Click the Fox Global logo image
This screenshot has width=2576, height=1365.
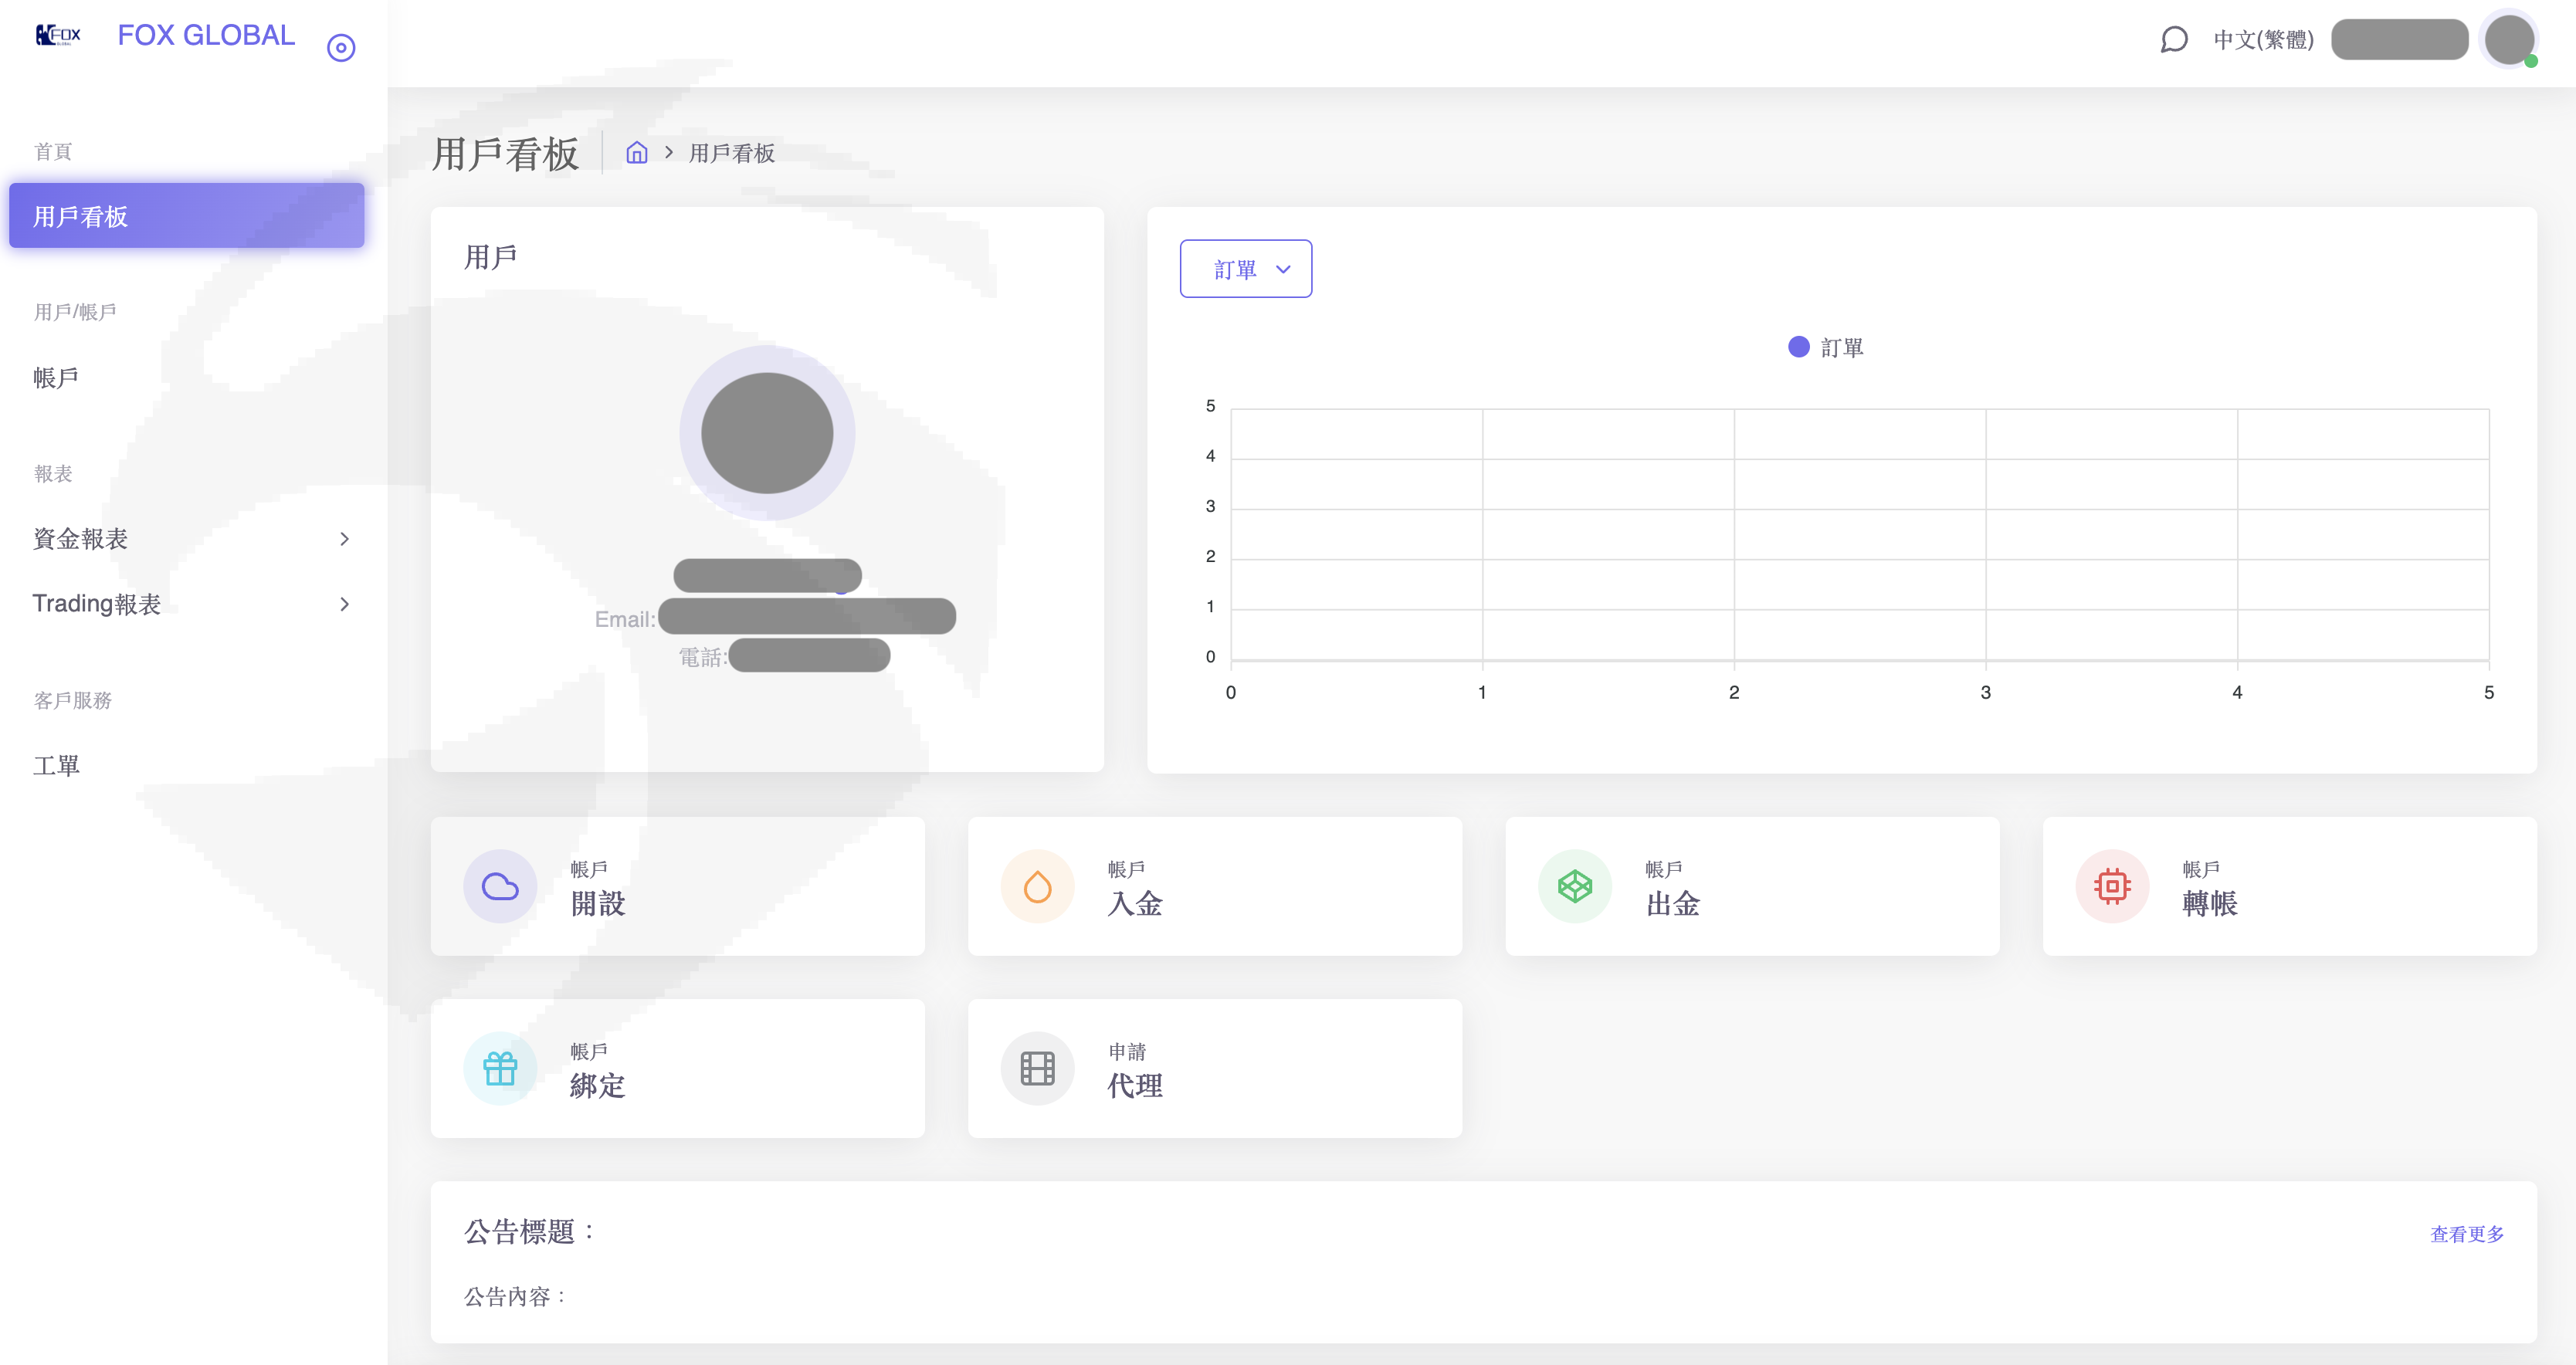[58, 36]
